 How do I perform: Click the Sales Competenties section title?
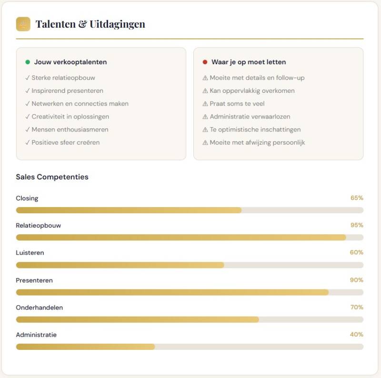click(52, 177)
